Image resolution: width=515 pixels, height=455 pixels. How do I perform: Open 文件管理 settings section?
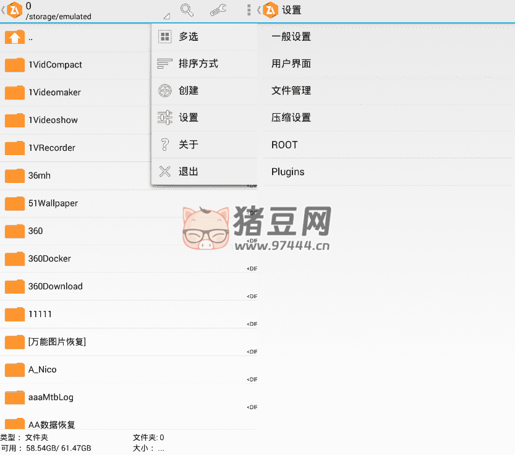386,91
